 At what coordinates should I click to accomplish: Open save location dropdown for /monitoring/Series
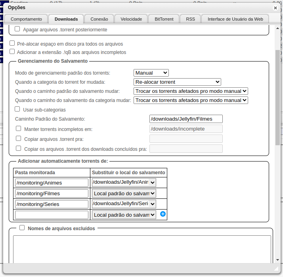124,204
